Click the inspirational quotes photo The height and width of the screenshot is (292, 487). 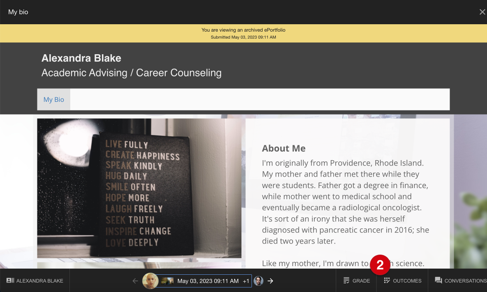coord(139,188)
